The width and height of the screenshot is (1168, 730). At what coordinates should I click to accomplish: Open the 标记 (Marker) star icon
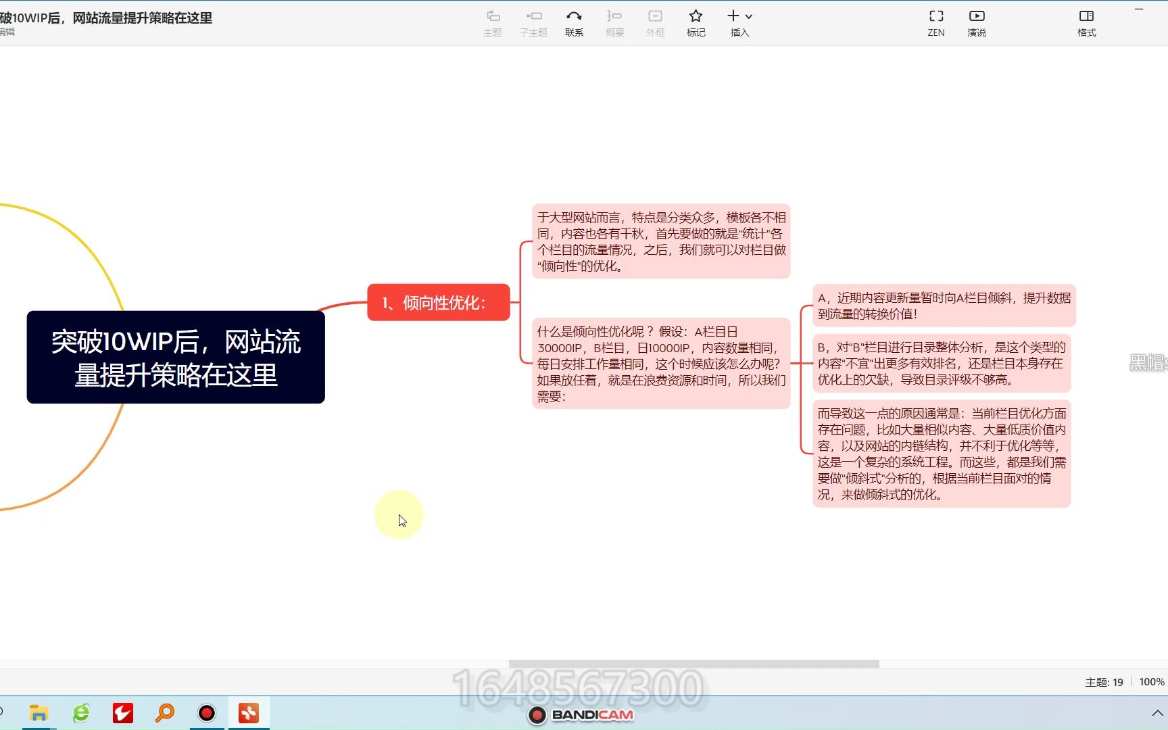696,23
